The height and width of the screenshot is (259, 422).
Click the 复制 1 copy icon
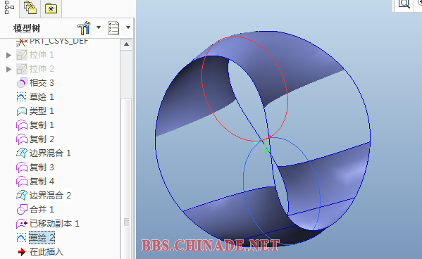(x=22, y=125)
